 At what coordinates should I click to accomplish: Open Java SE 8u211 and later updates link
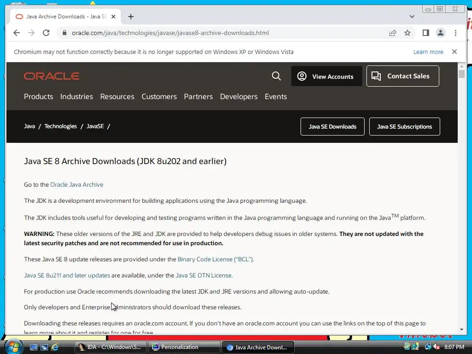tap(67, 276)
